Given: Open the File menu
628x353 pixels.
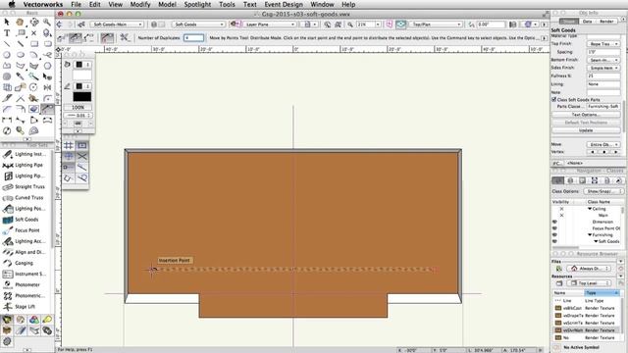Looking at the screenshot, I should point(77,4).
